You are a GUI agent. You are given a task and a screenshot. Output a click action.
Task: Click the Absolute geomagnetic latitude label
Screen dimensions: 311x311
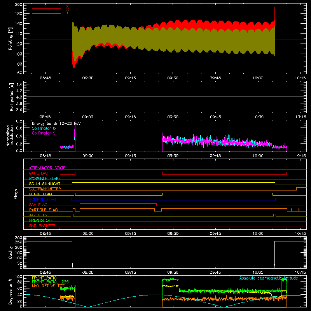pos(269,278)
